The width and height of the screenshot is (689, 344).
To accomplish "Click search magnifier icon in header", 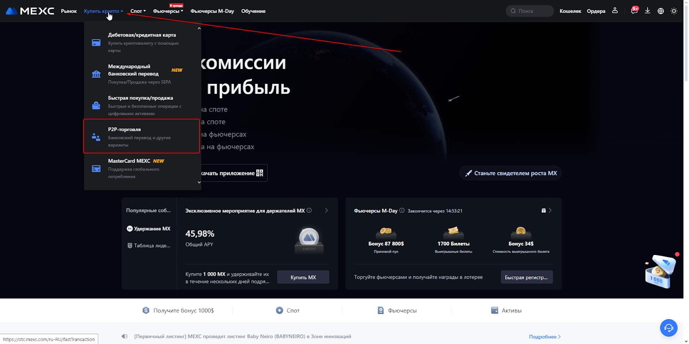I will click(513, 11).
